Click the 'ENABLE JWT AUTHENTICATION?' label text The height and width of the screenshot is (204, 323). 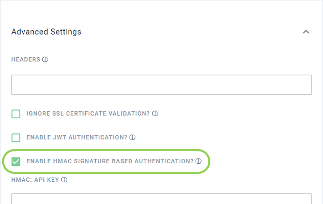point(77,138)
